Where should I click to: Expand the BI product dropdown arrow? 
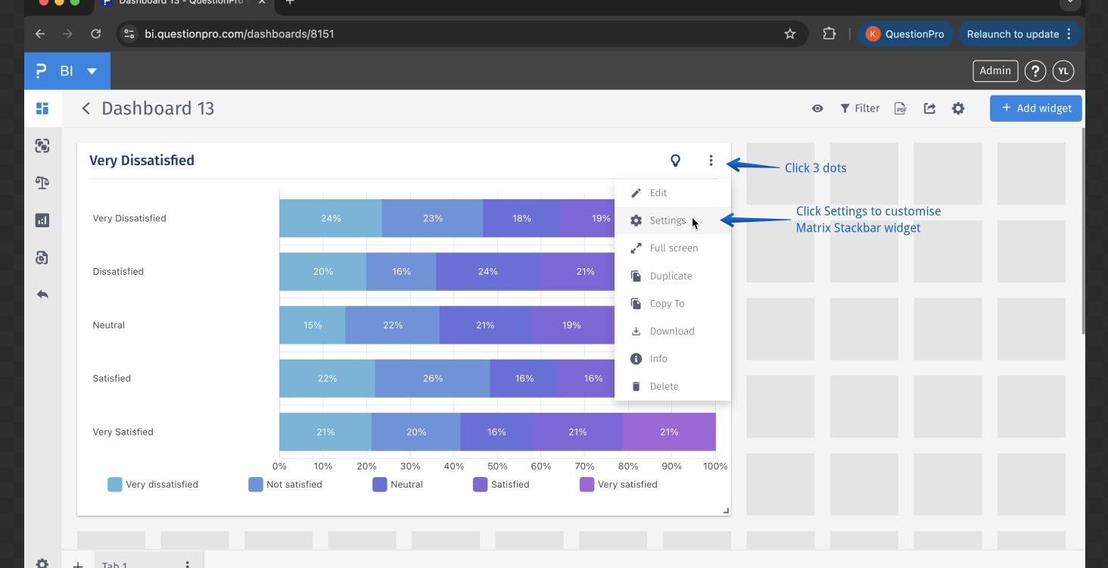pos(92,71)
